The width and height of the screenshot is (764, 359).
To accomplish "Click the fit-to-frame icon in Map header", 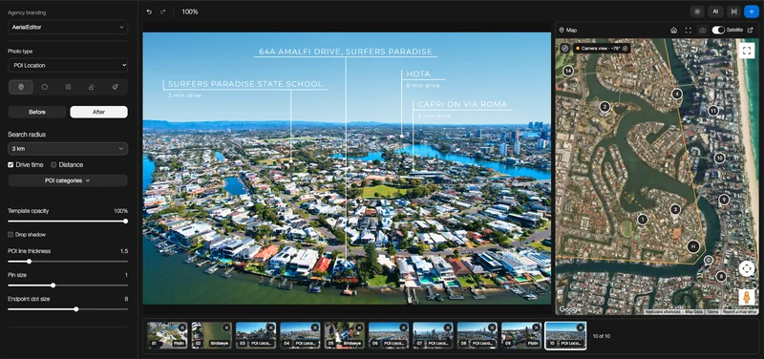I will tap(688, 31).
